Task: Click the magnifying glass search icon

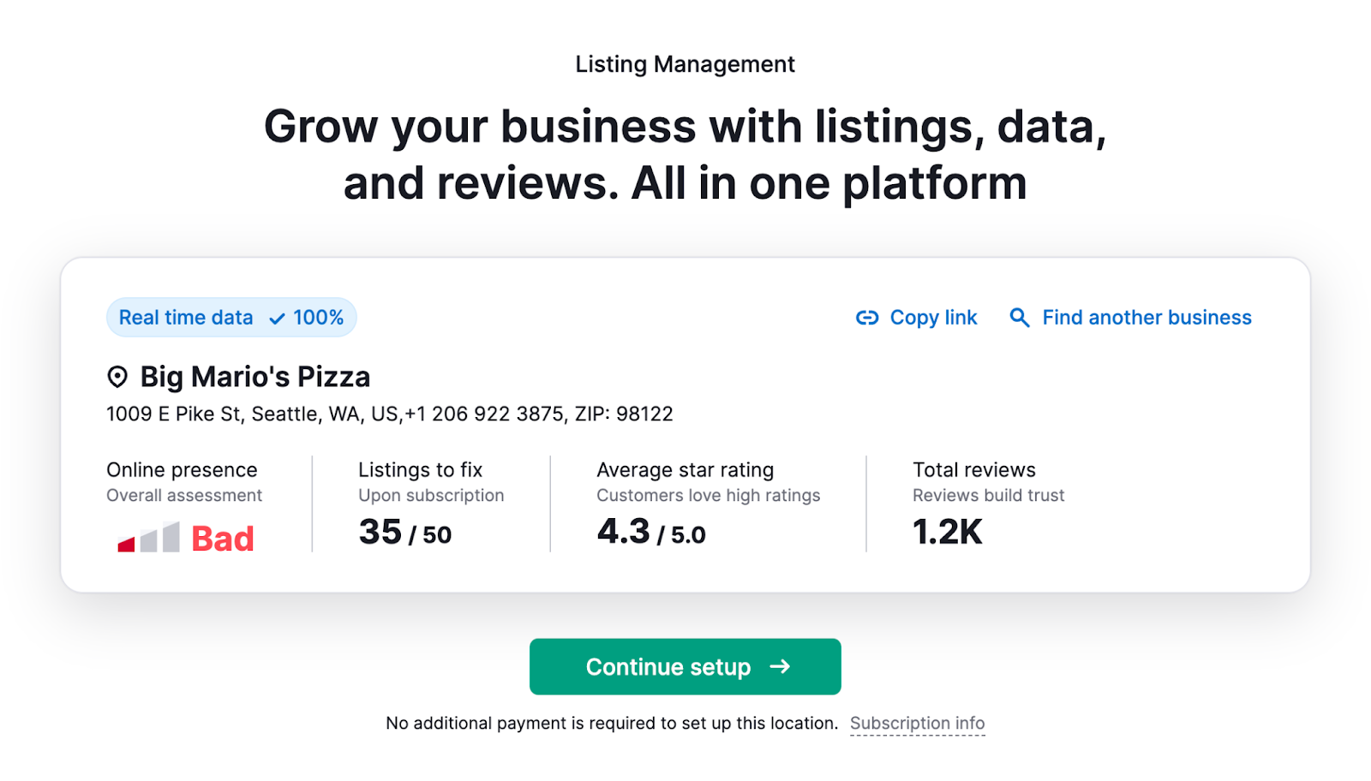Action: point(1019,317)
